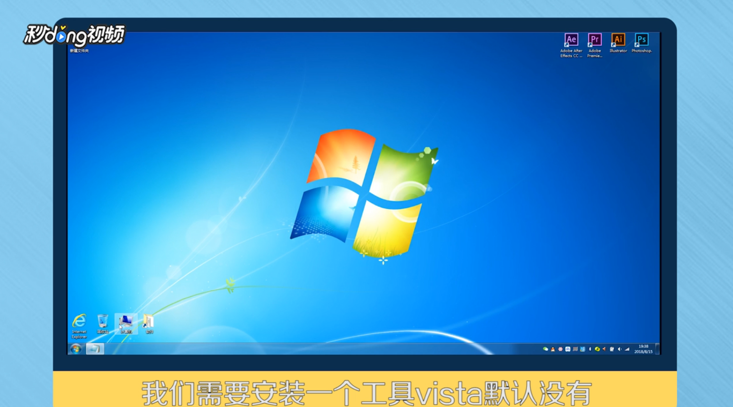Click pink flower tray icon
This screenshot has width=733, height=407.
560,349
